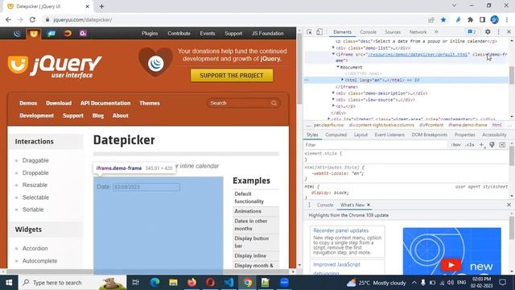Expand the div class view-source node
Image resolution: width=515 pixels, height=290 pixels.
tap(333, 99)
